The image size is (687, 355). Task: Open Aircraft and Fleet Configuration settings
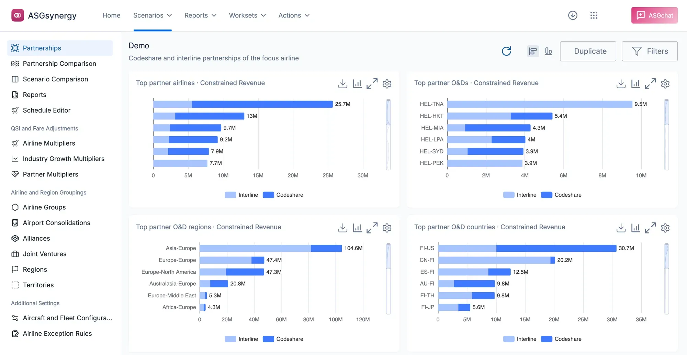coord(60,318)
